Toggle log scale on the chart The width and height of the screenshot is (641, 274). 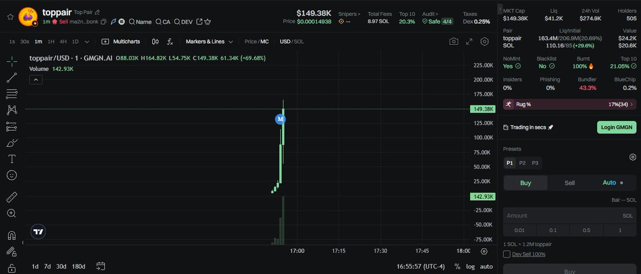click(470, 266)
